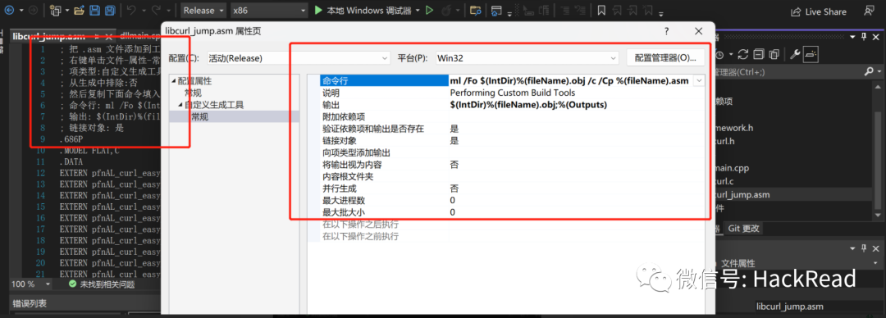The image size is (886, 318).
Task: Select 常规 under 配置属性
Action: point(194,93)
